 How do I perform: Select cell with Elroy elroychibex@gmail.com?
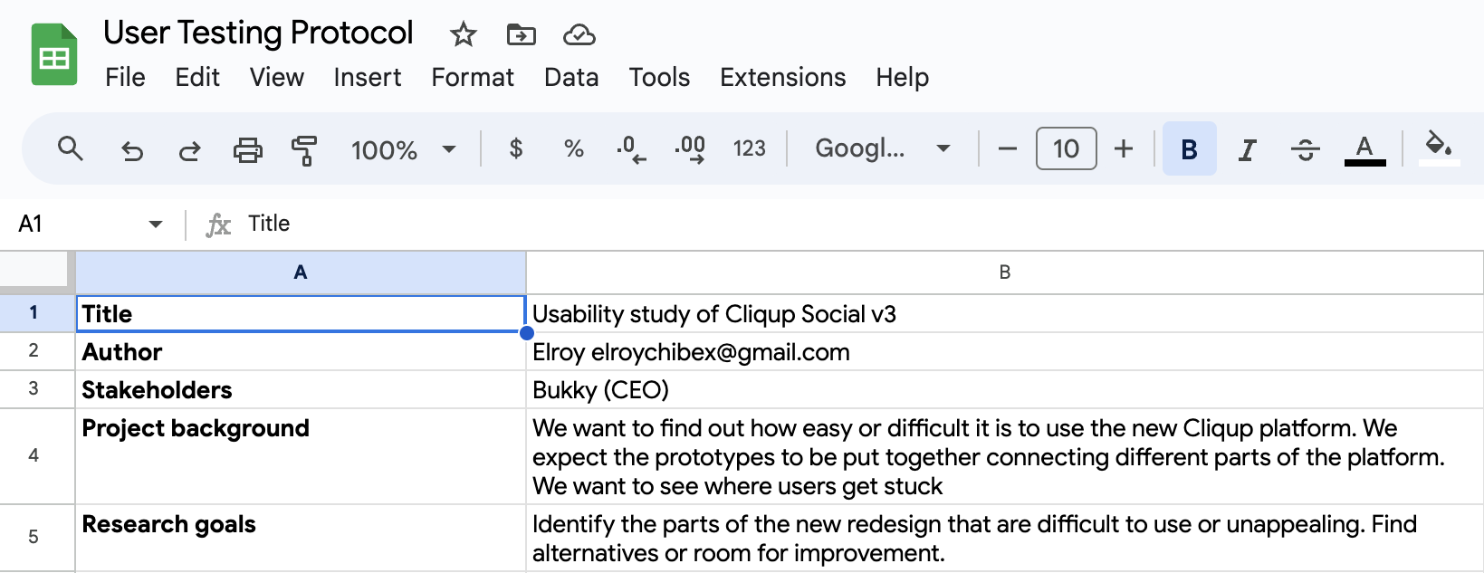(1005, 351)
